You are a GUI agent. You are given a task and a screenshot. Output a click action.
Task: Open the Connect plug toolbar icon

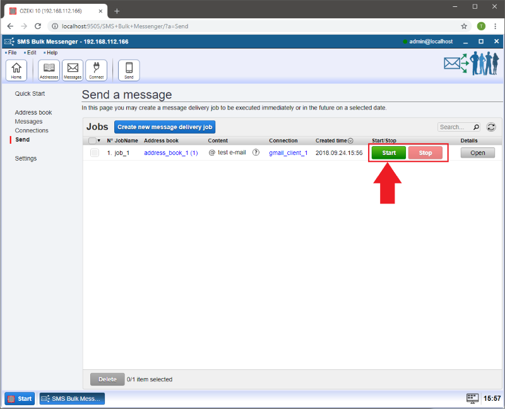tap(97, 70)
